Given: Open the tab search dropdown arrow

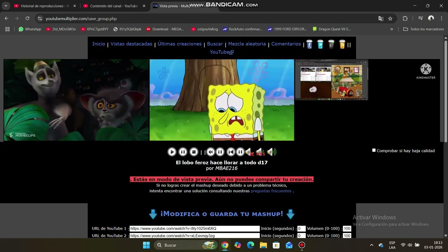Looking at the screenshot, I should tap(6, 6).
